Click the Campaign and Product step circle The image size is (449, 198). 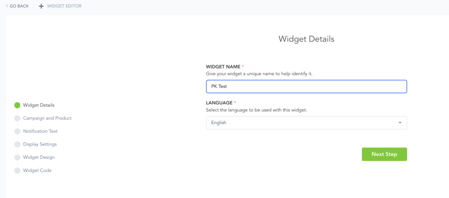point(18,118)
